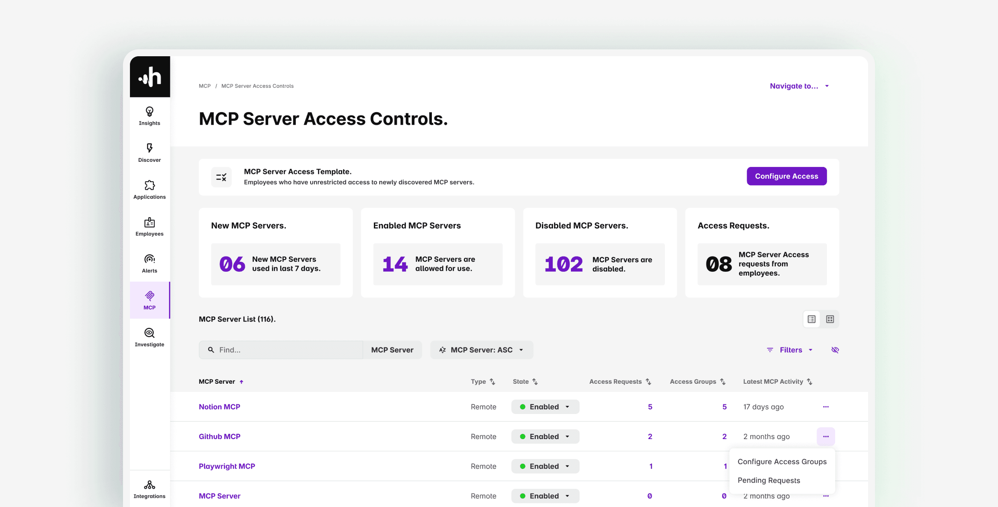Open the MCP Server: ASC sort dropdown

[481, 350]
